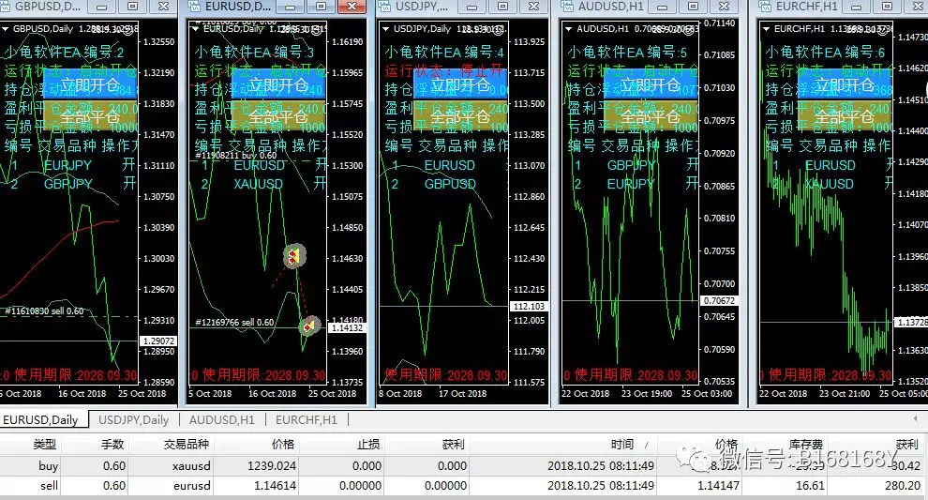Select the upper trade arrow marker in EURUSD chart

[293, 255]
